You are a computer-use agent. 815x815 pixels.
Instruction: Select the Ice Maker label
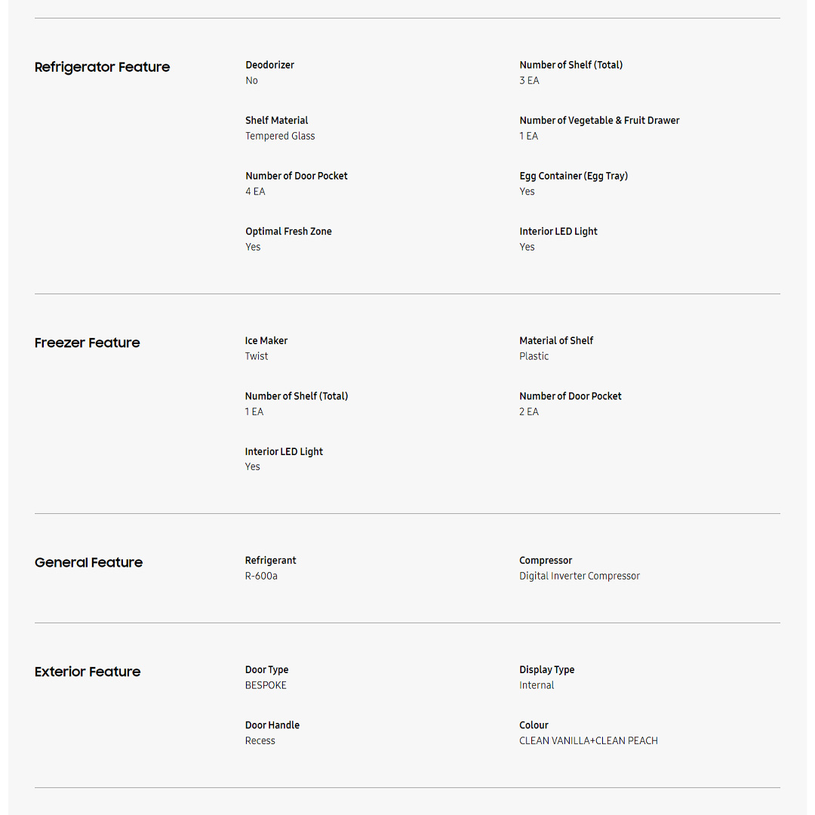coord(266,340)
